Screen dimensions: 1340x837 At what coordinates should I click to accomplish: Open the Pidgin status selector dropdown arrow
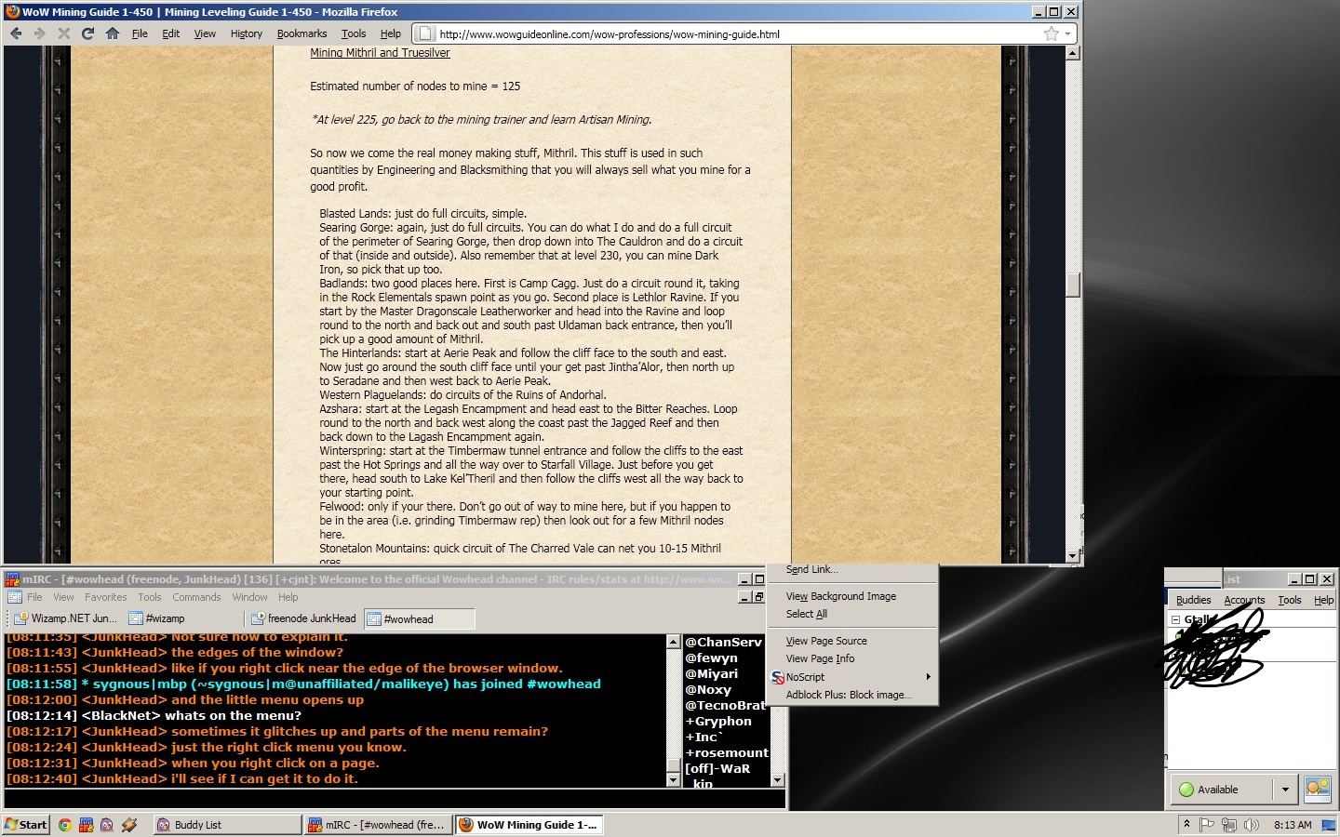pyautogui.click(x=1285, y=790)
